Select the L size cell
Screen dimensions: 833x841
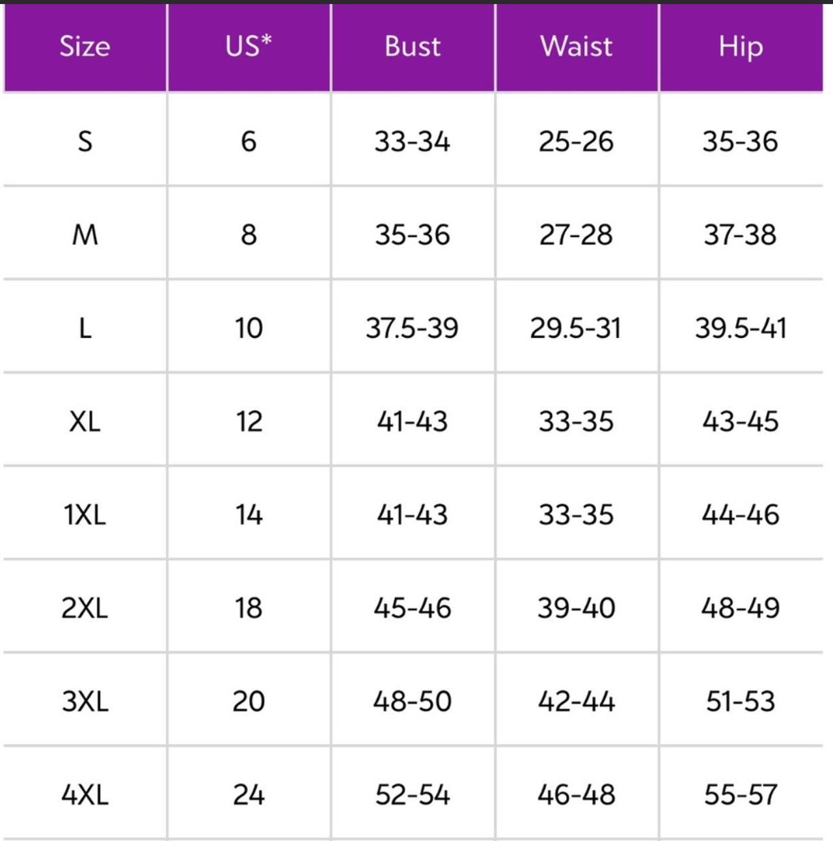pos(85,327)
